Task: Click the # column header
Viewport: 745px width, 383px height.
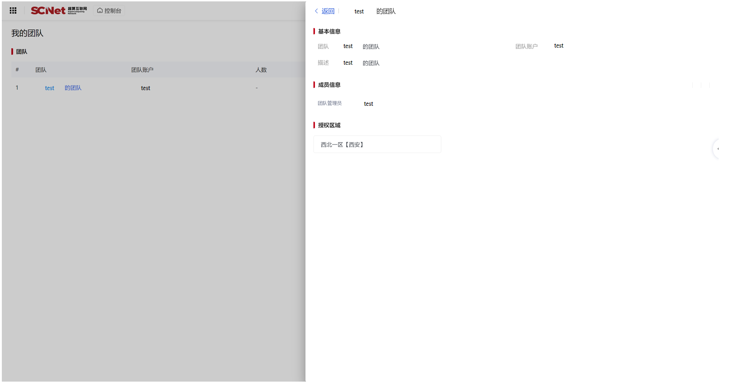Action: point(17,70)
